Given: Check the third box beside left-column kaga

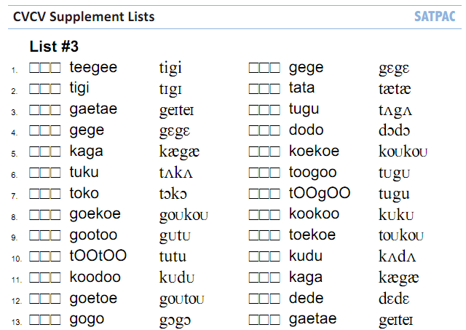Looking at the screenshot, I should click(55, 152).
